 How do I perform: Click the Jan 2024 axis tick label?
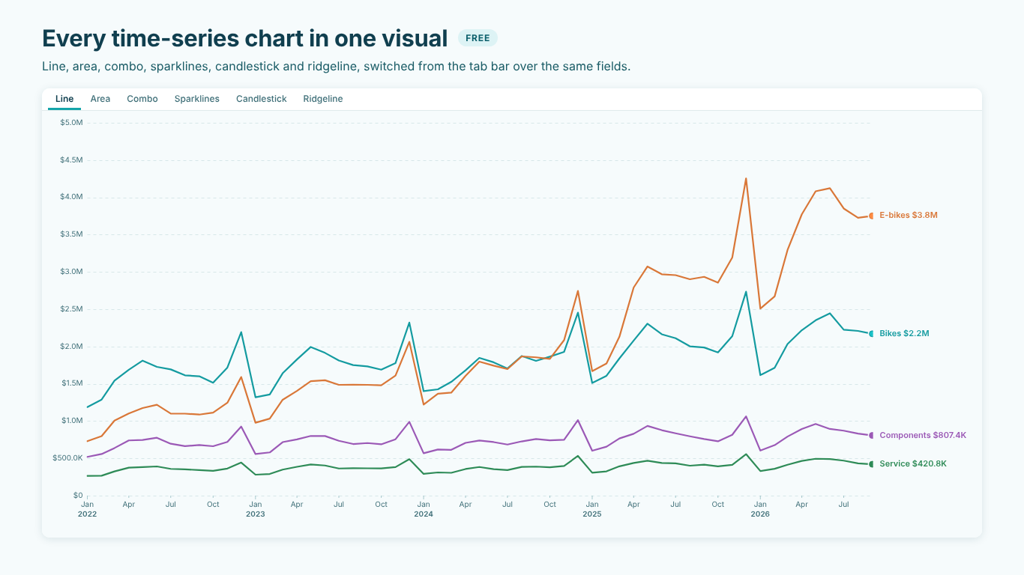tap(424, 509)
